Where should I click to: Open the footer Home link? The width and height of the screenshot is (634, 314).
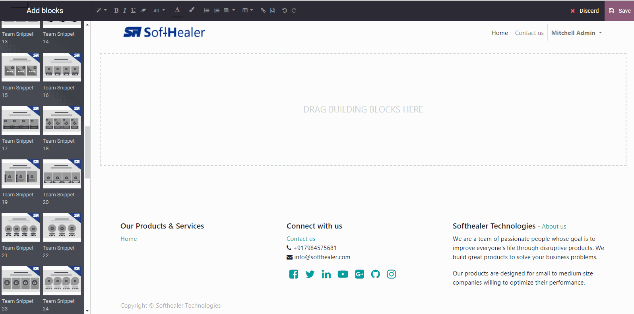coord(129,239)
